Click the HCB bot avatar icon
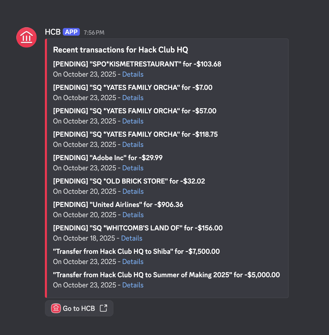 pyautogui.click(x=27, y=37)
